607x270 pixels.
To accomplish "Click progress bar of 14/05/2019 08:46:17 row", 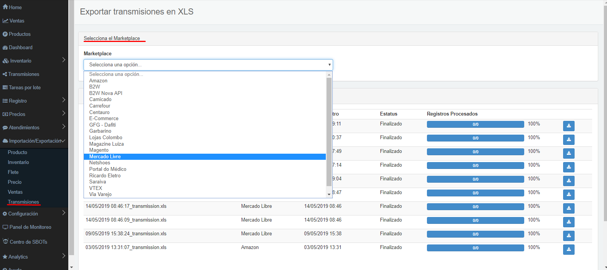I will point(475,207).
